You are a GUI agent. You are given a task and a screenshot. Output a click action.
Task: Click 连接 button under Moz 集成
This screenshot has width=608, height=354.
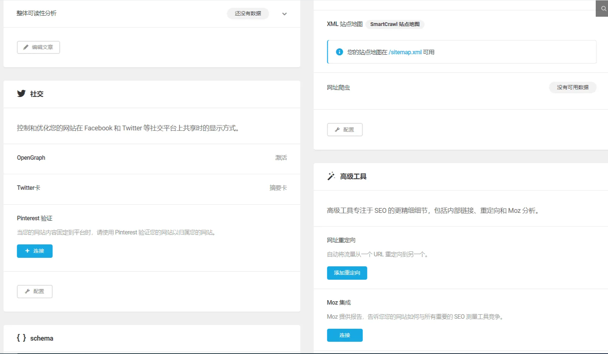[x=345, y=335]
